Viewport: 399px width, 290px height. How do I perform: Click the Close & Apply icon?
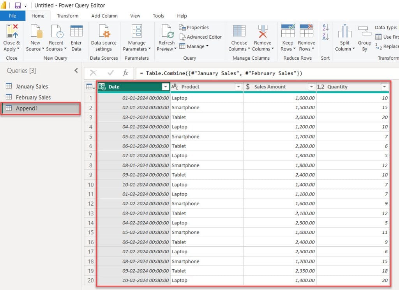point(12,31)
